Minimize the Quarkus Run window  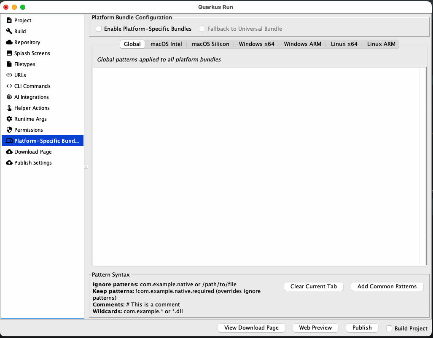coord(14,7)
